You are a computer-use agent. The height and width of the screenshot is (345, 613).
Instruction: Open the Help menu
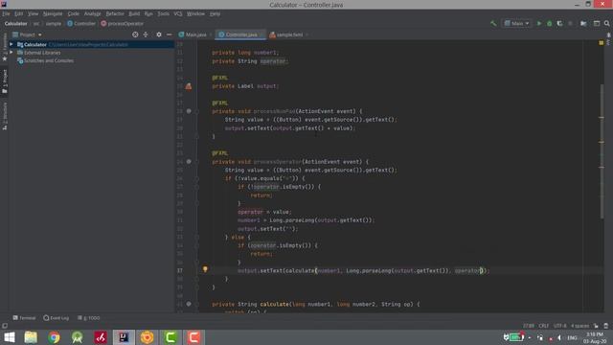coord(215,13)
